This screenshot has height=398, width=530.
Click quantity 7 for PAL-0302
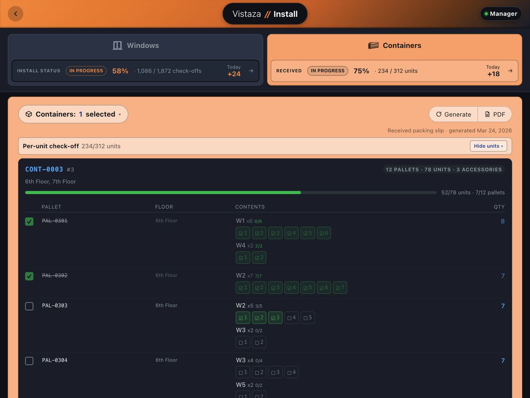503,276
